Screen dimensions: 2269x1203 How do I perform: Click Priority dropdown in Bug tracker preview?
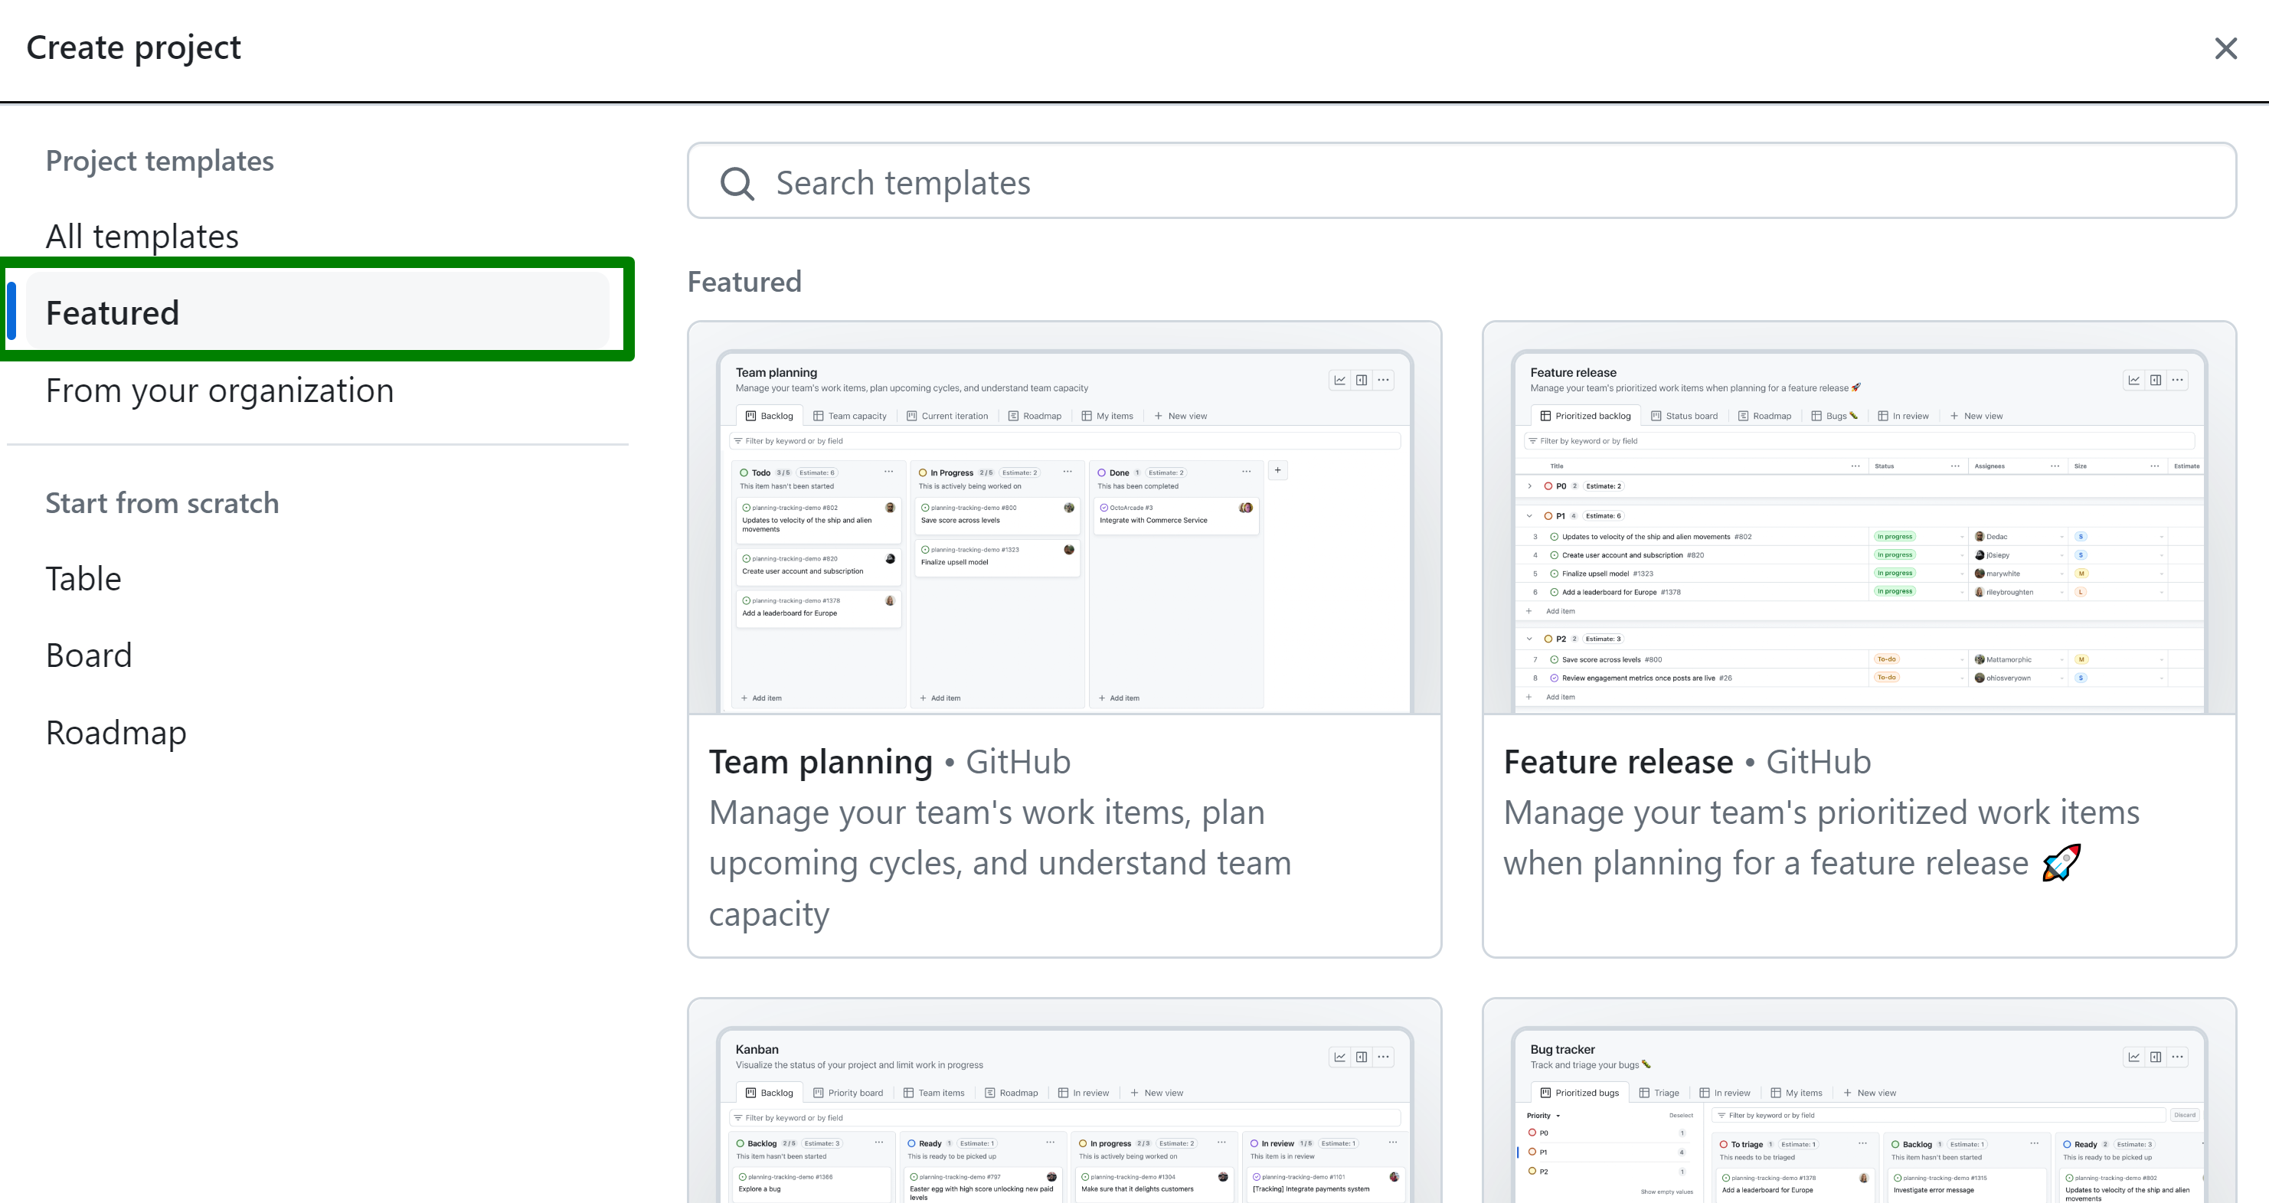[1543, 1116]
